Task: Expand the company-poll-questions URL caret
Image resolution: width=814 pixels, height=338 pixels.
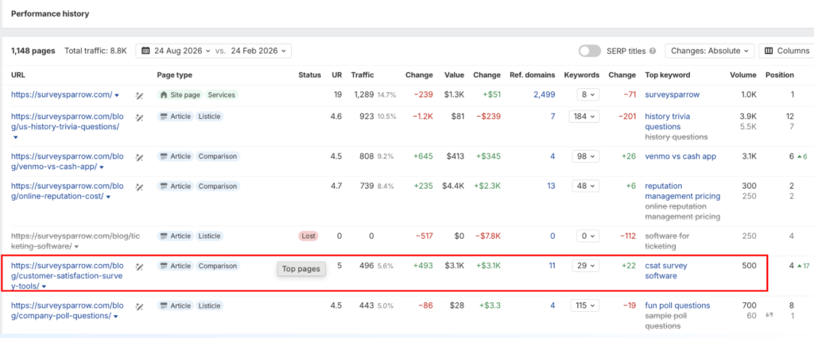Action: (x=115, y=317)
